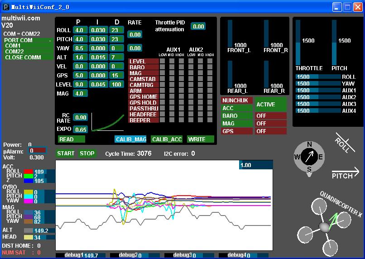Select GPS D value 15
This screenshot has height=259, width=365.
coord(116,76)
